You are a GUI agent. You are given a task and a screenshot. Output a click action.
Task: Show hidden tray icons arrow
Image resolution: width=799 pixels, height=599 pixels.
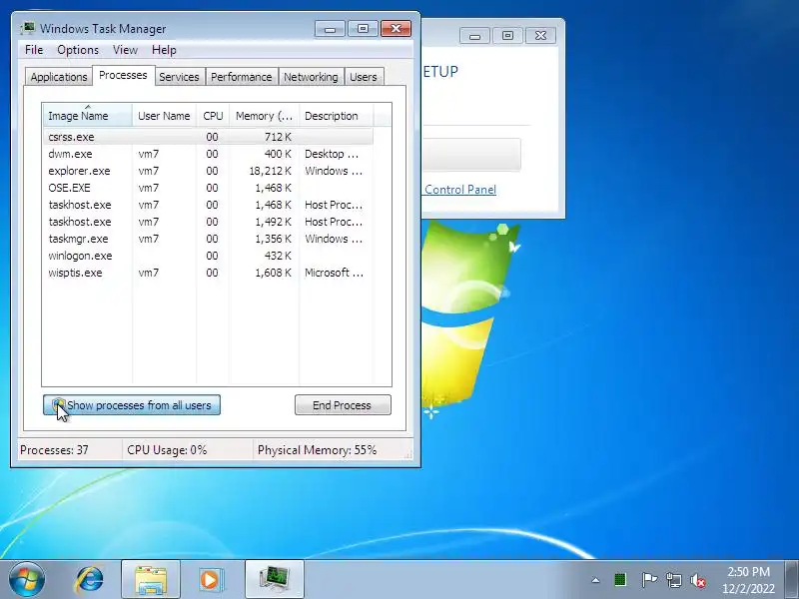pyautogui.click(x=595, y=580)
